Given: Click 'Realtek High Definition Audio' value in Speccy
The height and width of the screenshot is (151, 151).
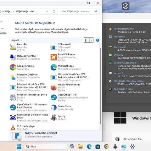Looking at the screenshot, I should point(134,92).
